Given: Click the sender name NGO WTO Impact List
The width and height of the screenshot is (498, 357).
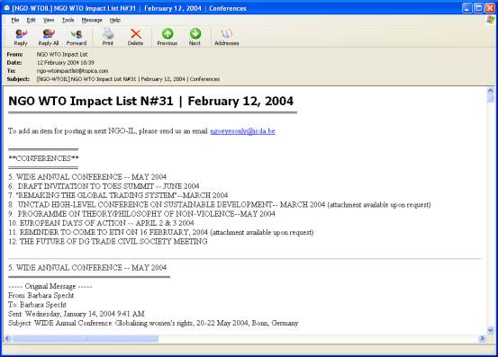Looking at the screenshot, I should (x=62, y=54).
